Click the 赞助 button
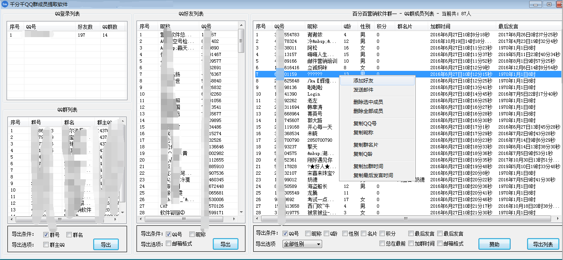The width and height of the screenshot is (563, 260). pyautogui.click(x=494, y=244)
